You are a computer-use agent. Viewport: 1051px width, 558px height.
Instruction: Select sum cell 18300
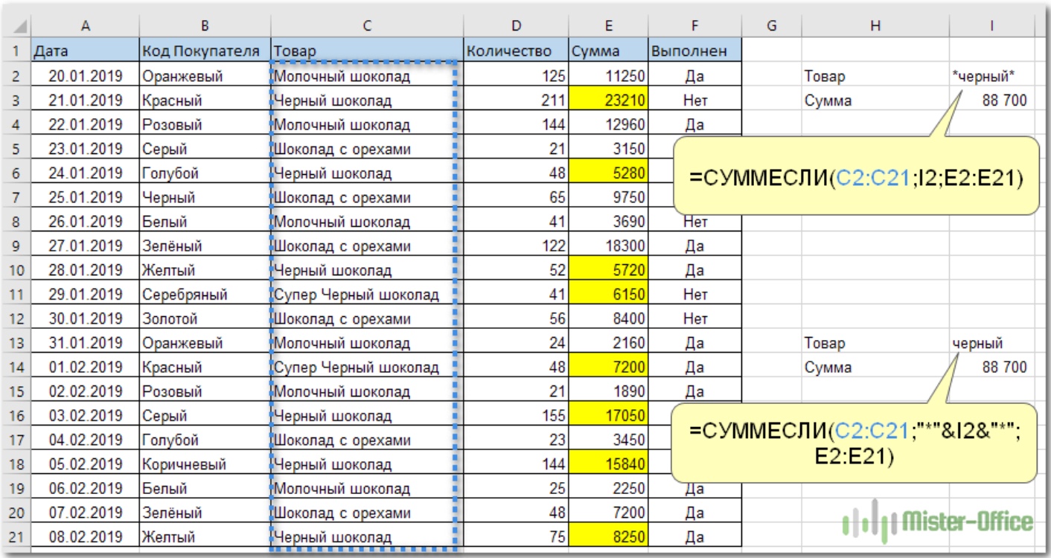[608, 246]
